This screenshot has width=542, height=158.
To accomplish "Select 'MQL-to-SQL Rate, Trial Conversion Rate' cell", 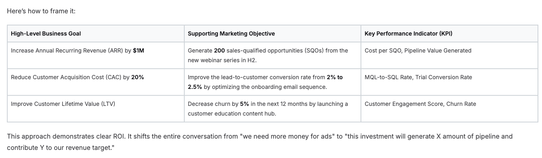I will click(x=449, y=82).
